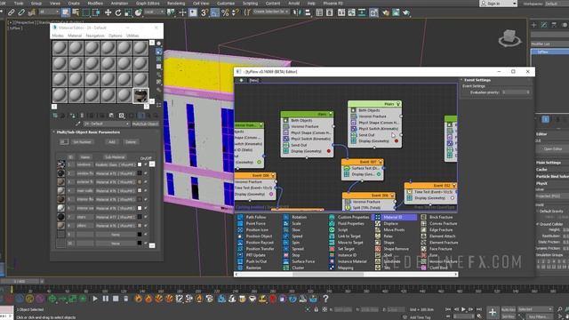Toggle On/Off checkbox for material ID 5
The image size is (569, 320).
click(x=146, y=199)
